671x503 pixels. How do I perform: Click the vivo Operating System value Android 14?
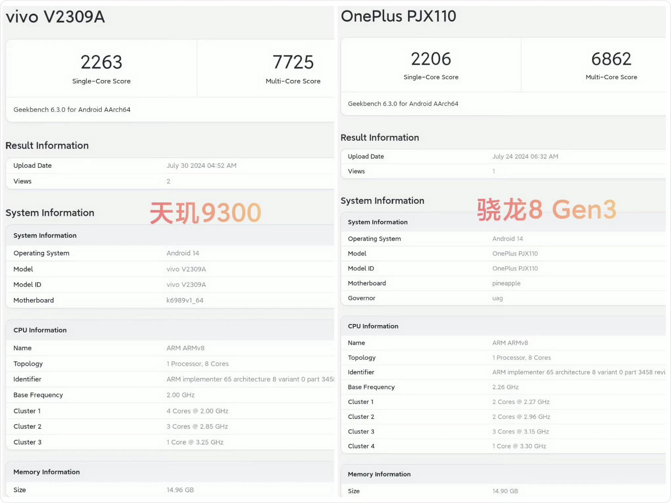[183, 253]
